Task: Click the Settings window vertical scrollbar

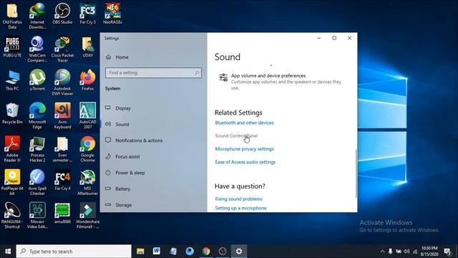Action: [x=356, y=173]
